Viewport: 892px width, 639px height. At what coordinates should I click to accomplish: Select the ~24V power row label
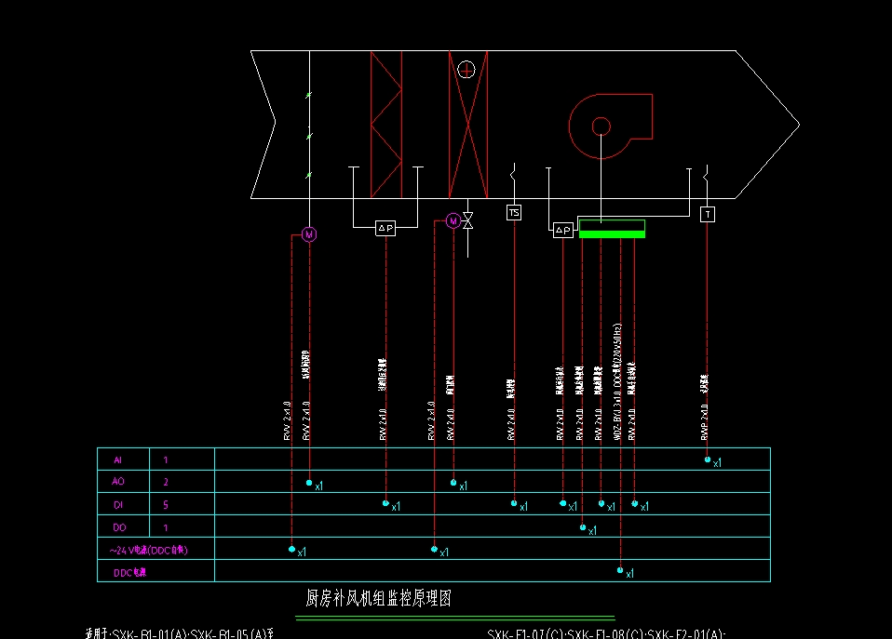point(149,550)
